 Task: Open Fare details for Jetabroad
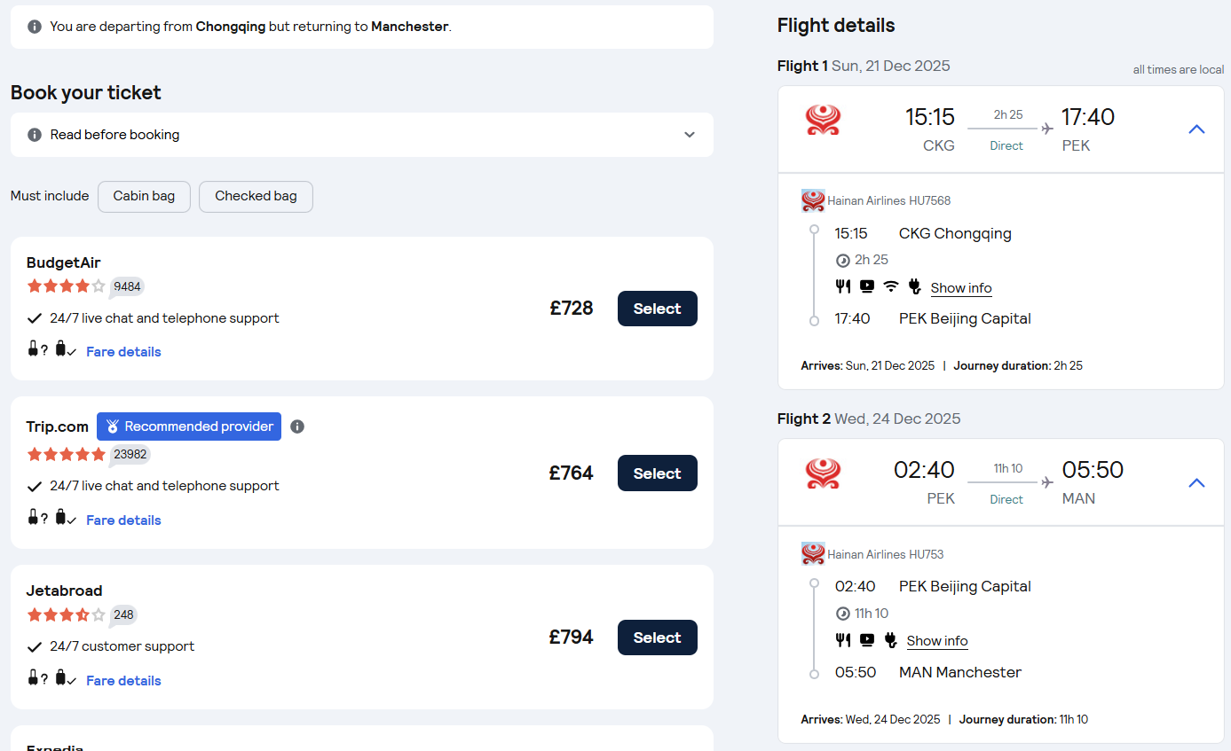coord(123,681)
